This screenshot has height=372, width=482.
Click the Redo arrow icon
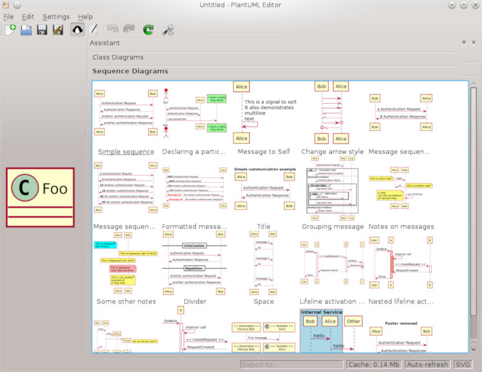pyautogui.click(x=128, y=29)
